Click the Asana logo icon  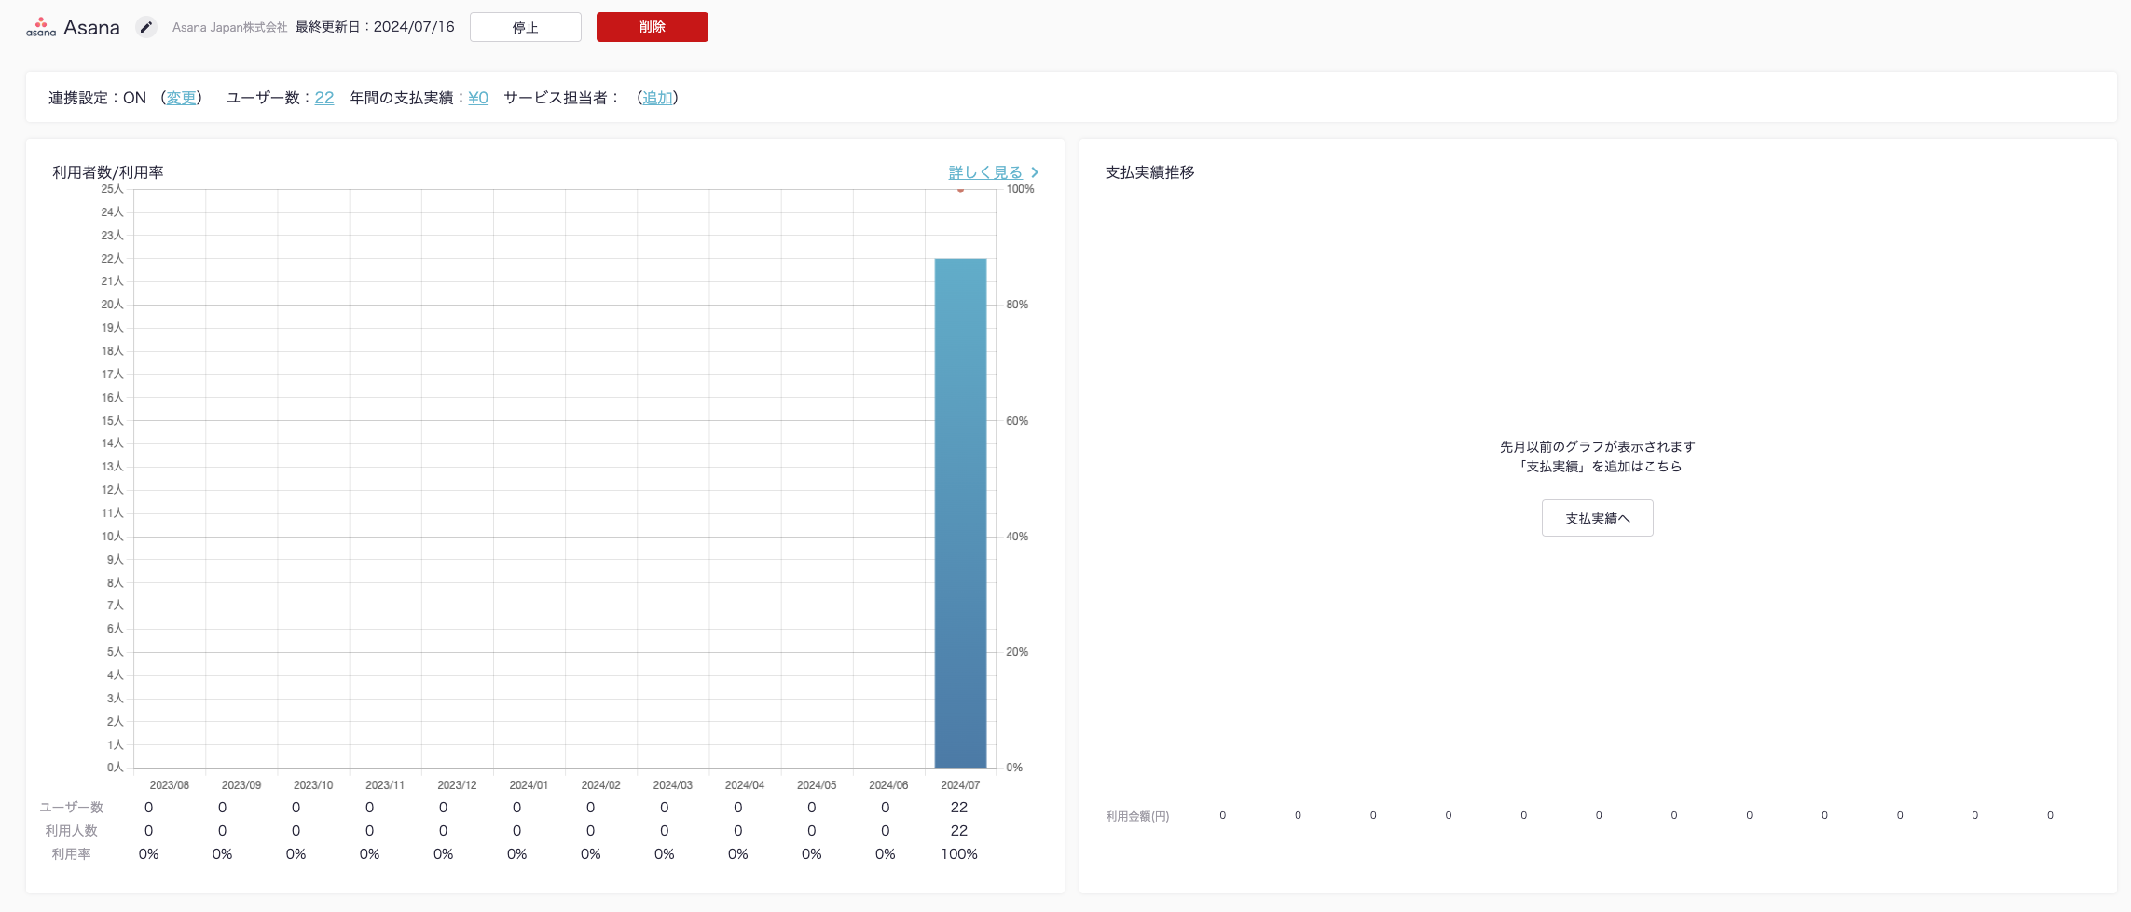(x=40, y=27)
